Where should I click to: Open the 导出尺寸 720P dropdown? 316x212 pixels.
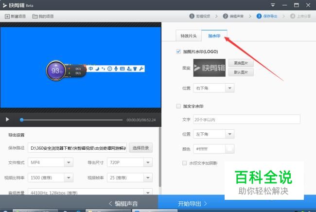[130, 162]
